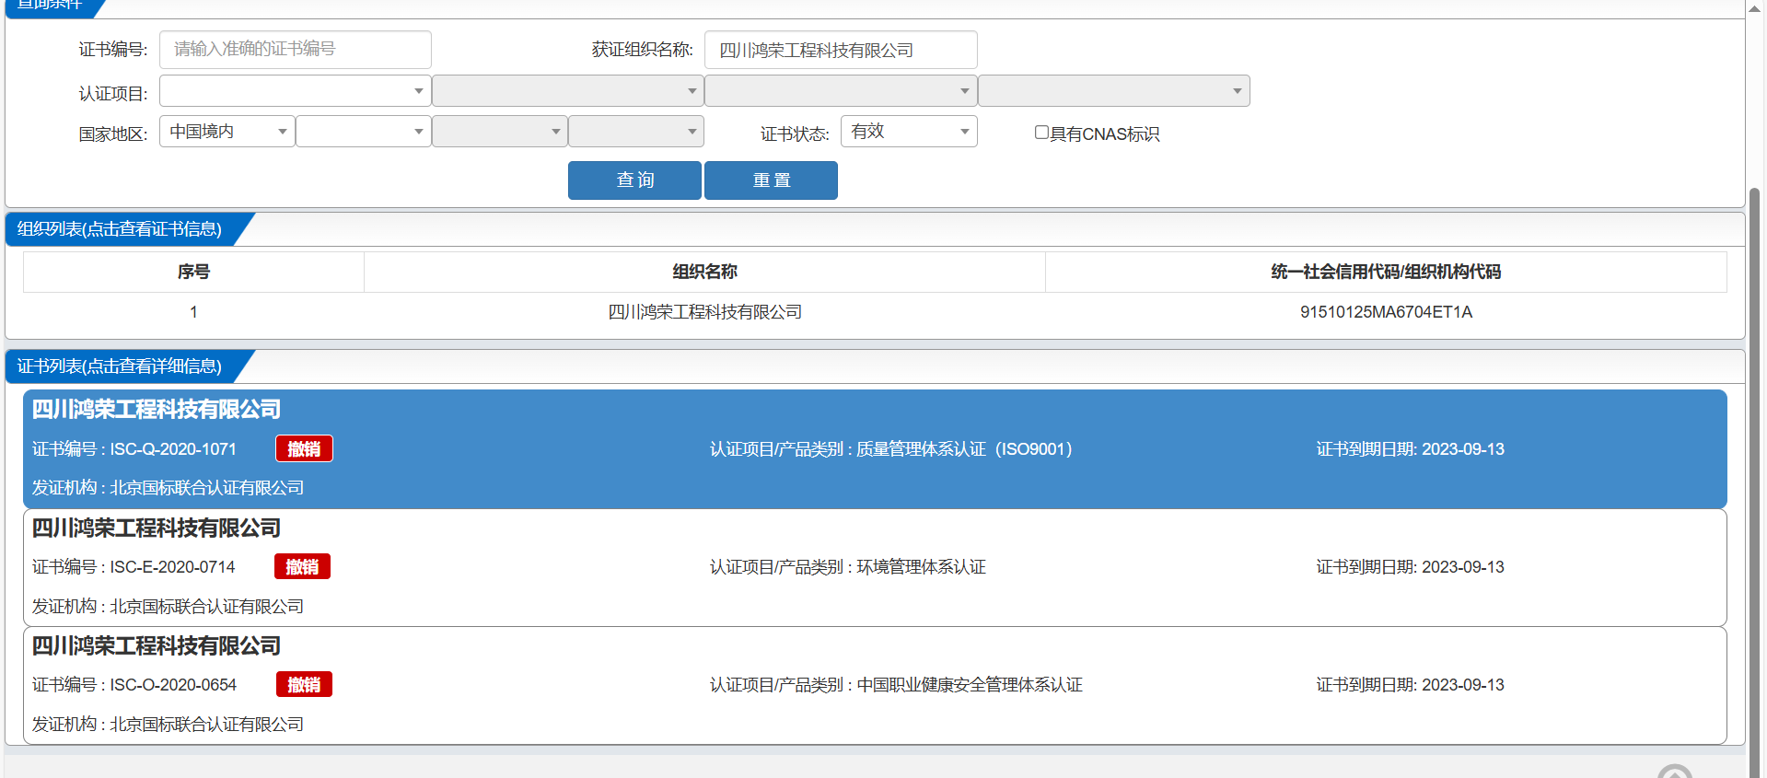Open certificate ISC-O-2020-0654 entry
The image size is (1767, 778).
(x=875, y=685)
